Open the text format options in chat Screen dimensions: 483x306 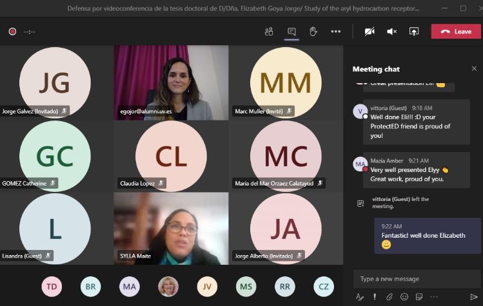[360, 297]
